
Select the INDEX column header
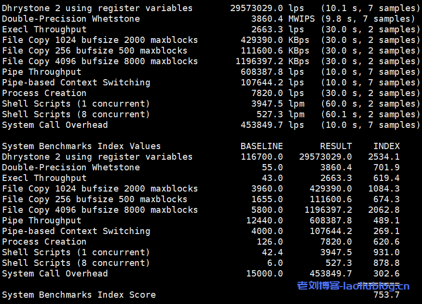tap(386, 146)
